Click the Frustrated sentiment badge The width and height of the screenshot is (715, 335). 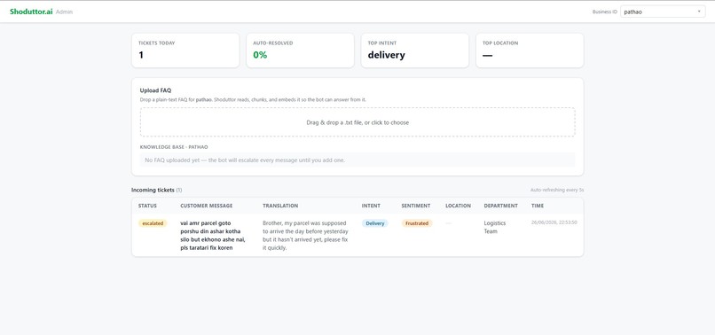[x=417, y=223]
